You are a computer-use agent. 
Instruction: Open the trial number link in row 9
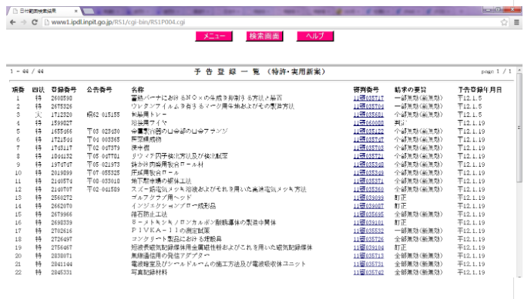[x=368, y=164]
